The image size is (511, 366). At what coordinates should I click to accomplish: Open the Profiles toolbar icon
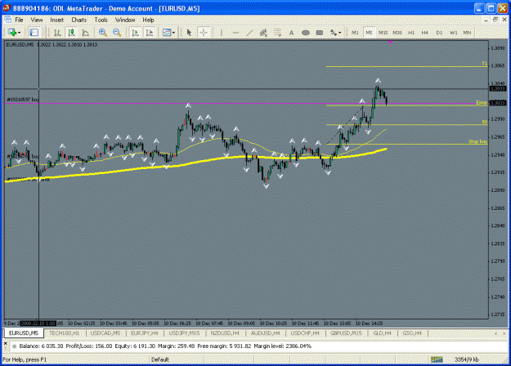34,33
